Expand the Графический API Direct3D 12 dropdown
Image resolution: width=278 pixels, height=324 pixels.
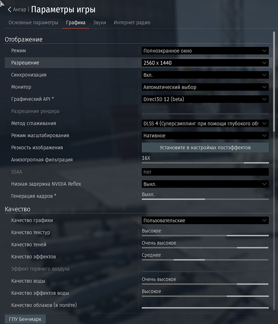[x=205, y=99]
